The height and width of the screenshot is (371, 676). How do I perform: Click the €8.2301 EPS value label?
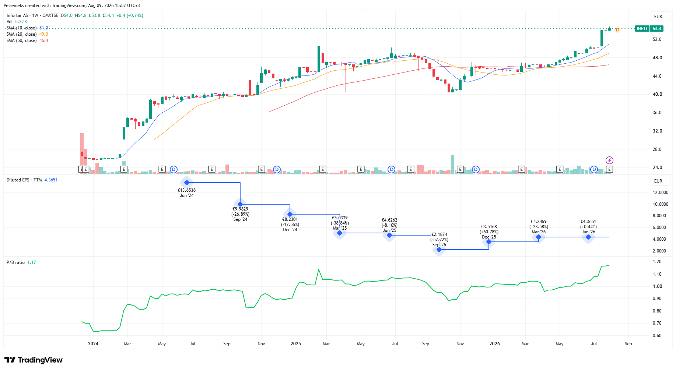[x=290, y=219]
